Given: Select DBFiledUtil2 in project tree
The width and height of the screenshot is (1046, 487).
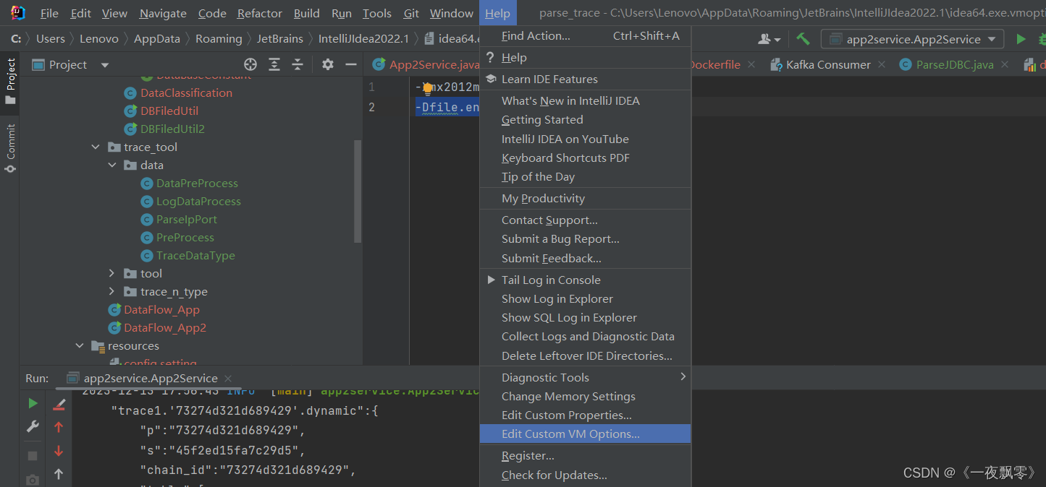Looking at the screenshot, I should pyautogui.click(x=172, y=129).
